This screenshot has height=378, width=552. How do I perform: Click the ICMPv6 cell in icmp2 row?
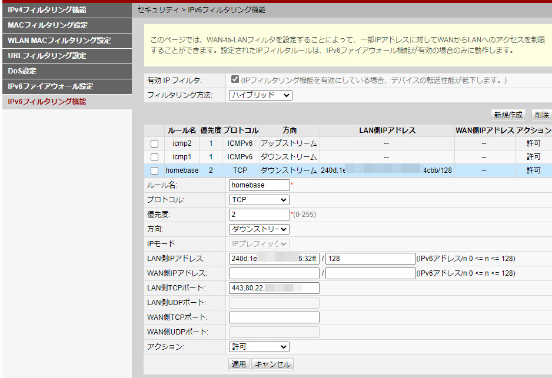(240, 143)
